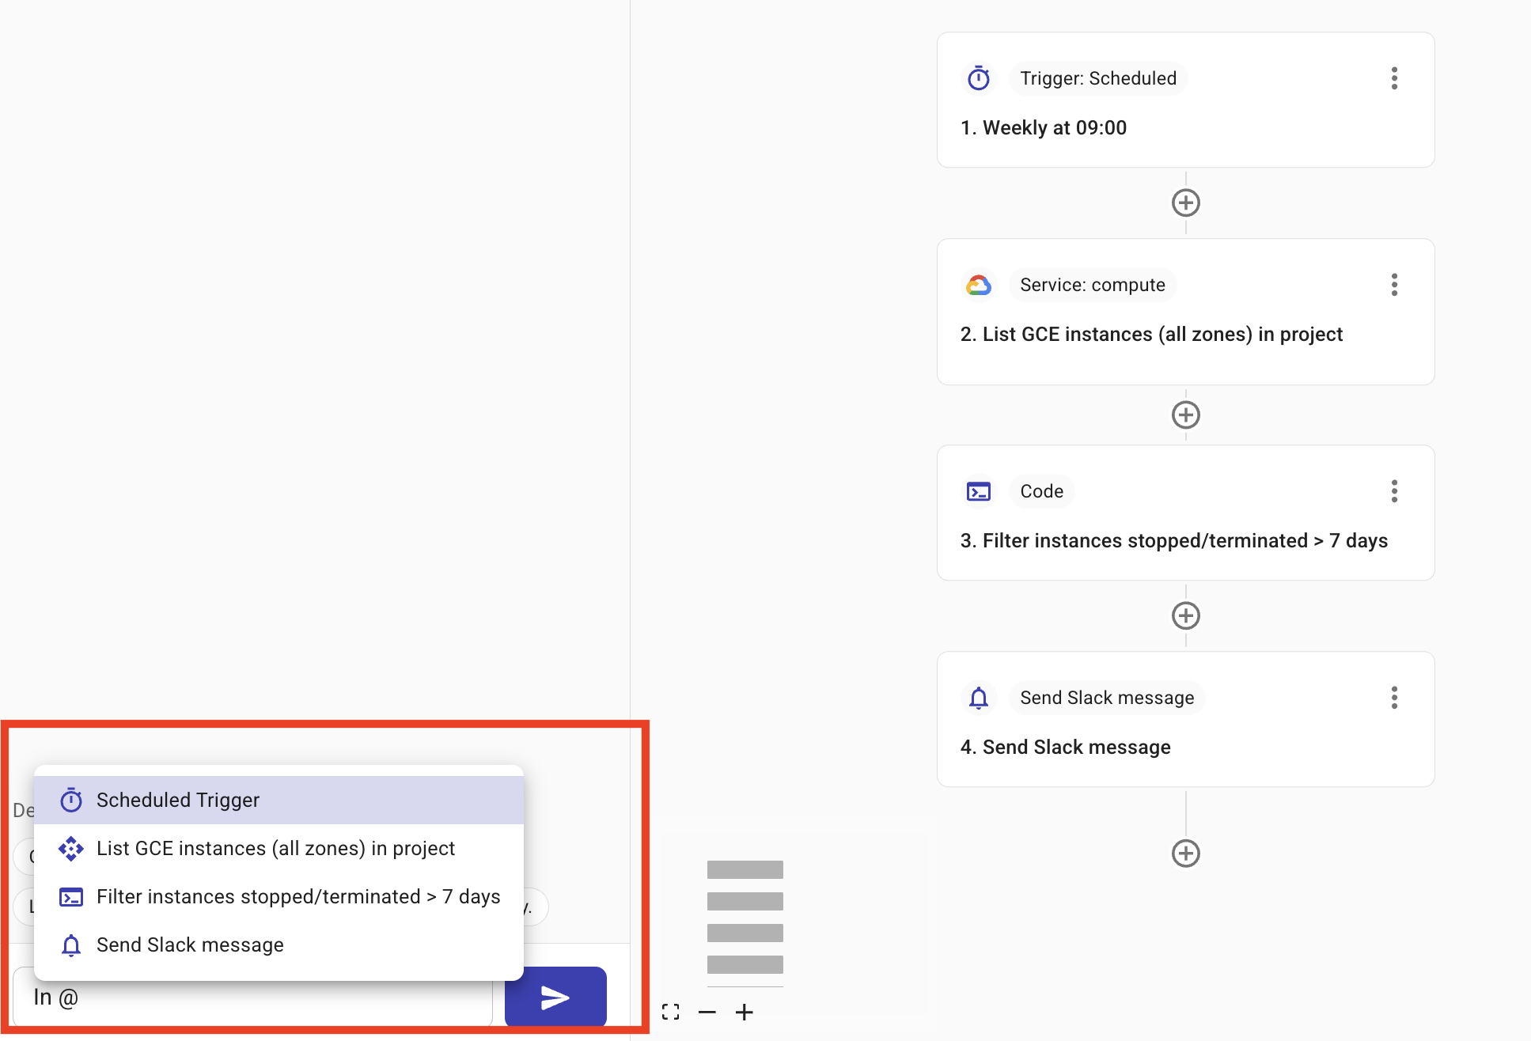Open the three-dot menu on the List GCE instances card
The width and height of the screenshot is (1531, 1041).
coord(1394,285)
